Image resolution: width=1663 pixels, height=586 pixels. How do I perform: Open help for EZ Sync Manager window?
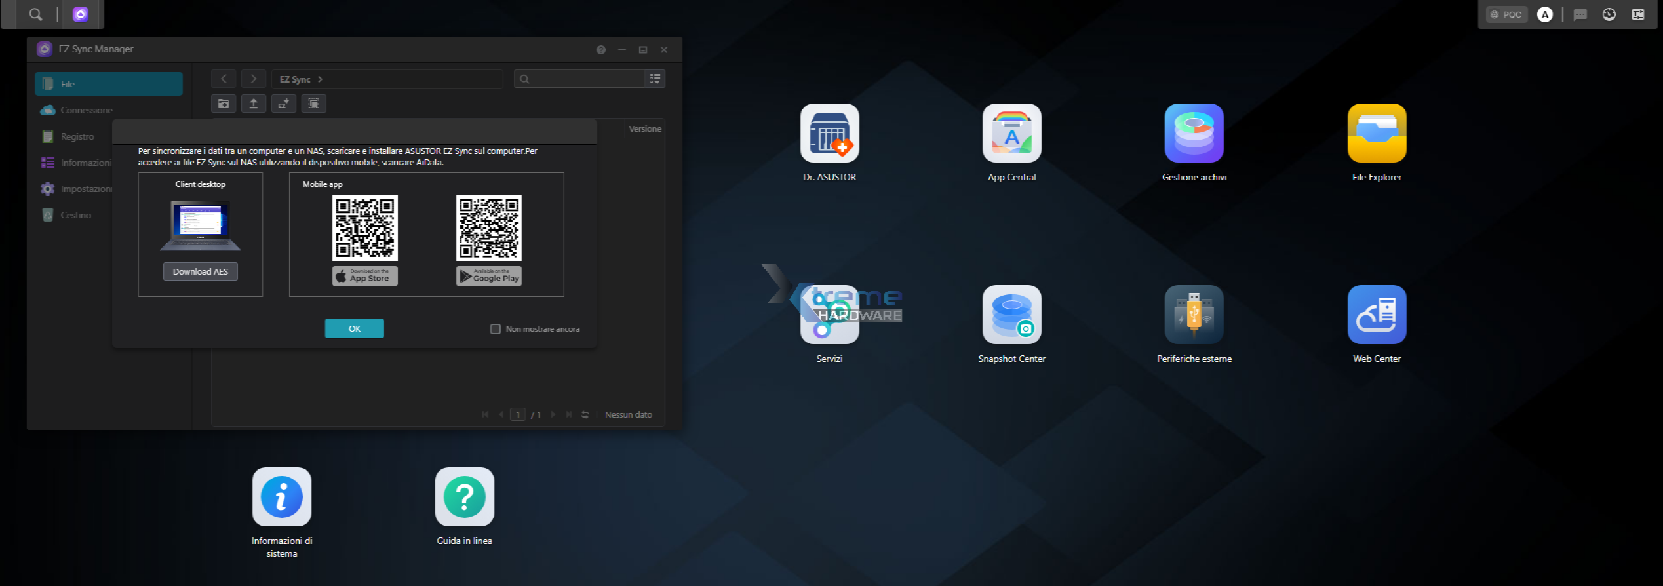click(601, 50)
